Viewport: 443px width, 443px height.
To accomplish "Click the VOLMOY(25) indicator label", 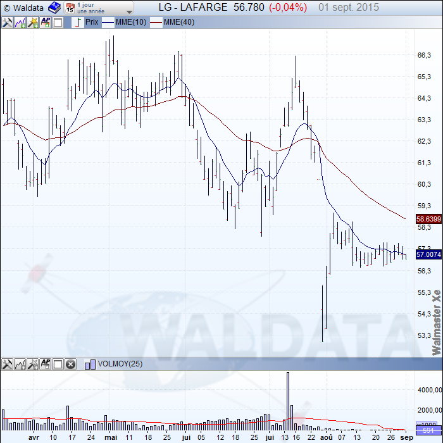I will (120, 364).
